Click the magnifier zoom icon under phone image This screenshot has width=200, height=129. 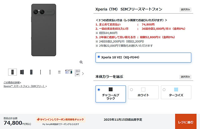81,62
